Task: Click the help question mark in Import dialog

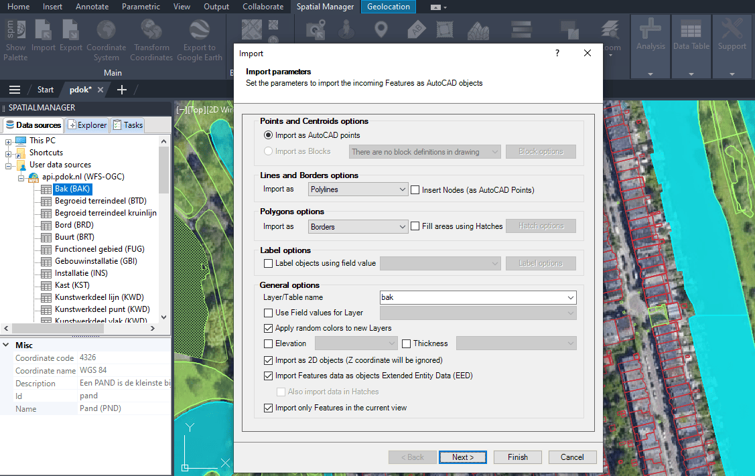Action: pos(557,53)
